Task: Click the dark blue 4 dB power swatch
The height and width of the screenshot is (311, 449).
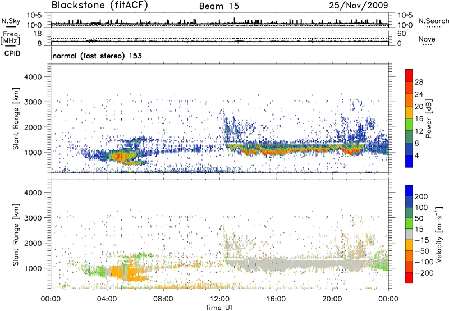Action: (409, 149)
